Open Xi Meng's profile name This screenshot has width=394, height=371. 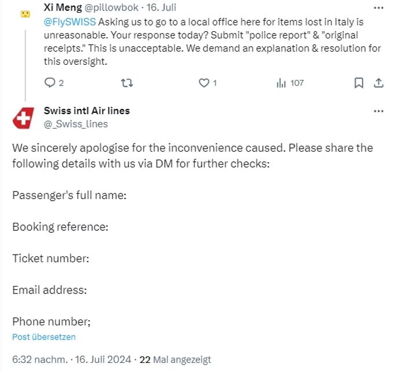[63, 8]
